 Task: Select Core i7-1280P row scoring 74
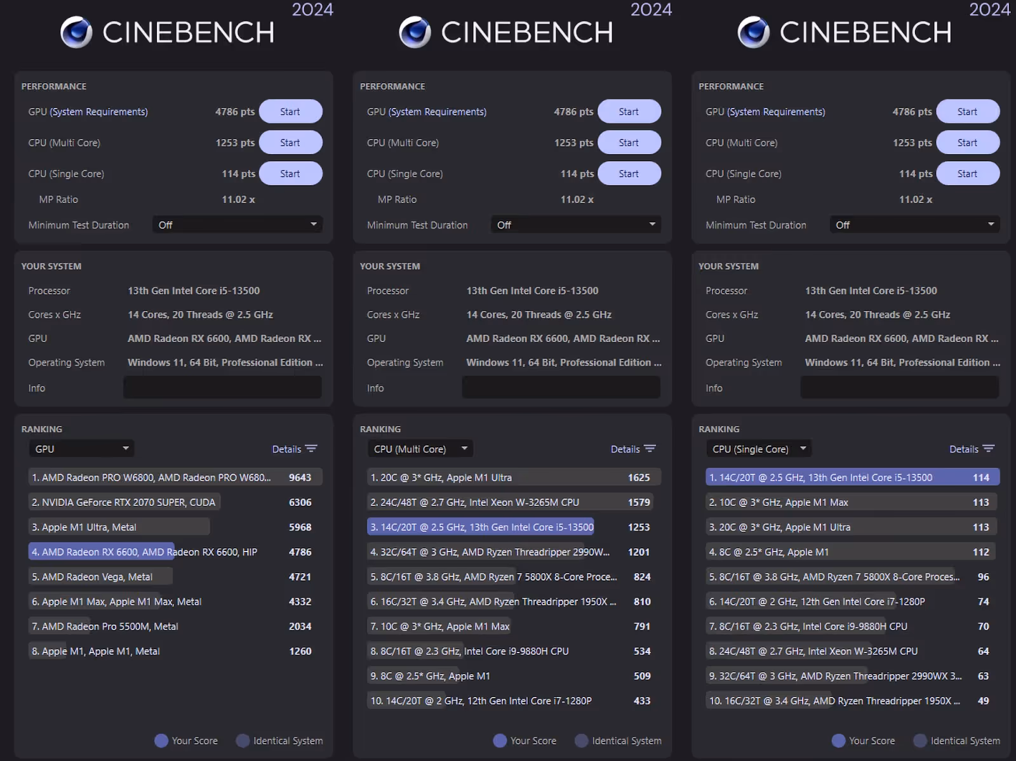[x=853, y=601]
